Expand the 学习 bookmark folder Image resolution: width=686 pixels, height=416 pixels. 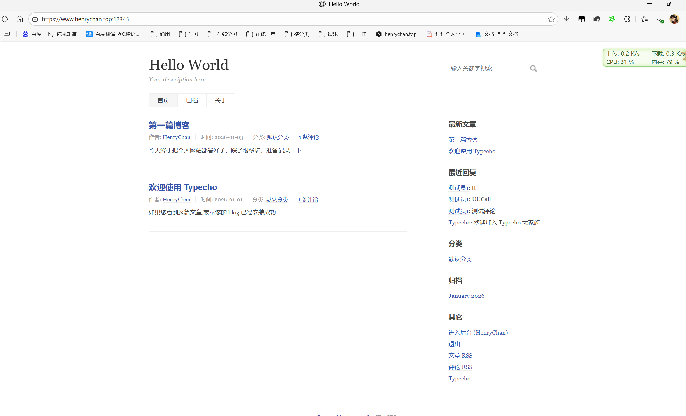pos(189,34)
